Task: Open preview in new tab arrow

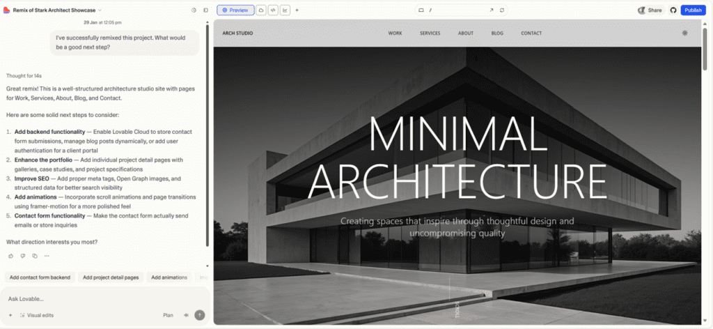Action: point(491,10)
